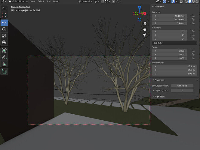Click the zoom view magnifier icon
Image resolution: width=200 pixels, height=150 pixels.
(145, 23)
